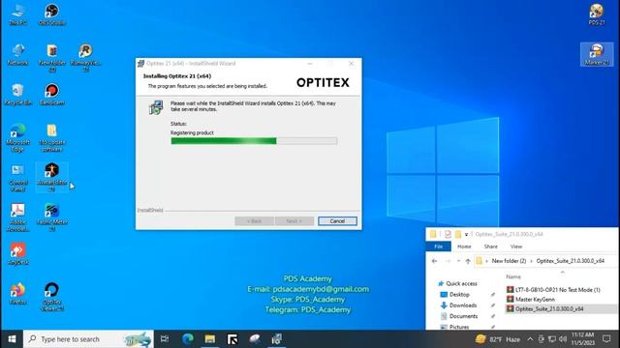Launch the Bandicam desktop shortcut
This screenshot has height=348, width=620.
tap(51, 95)
